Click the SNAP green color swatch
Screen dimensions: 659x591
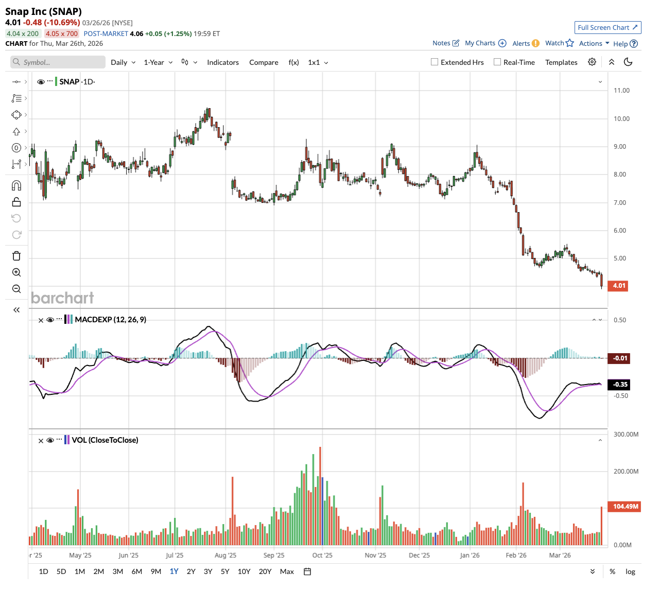coord(56,81)
